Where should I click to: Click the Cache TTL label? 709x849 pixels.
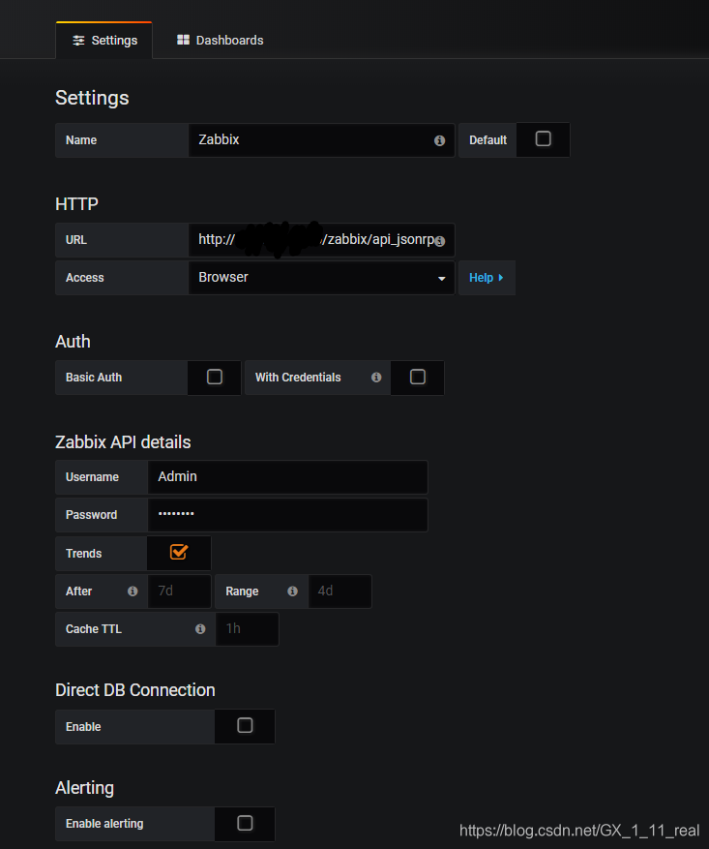pos(94,629)
